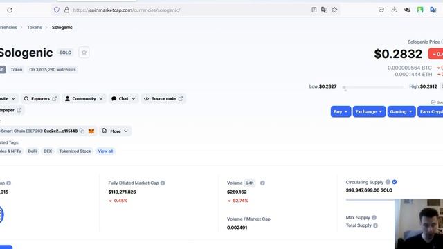This screenshot has height=249, width=443.
Task: Click the SOLO ticker badge
Action: tap(65, 53)
